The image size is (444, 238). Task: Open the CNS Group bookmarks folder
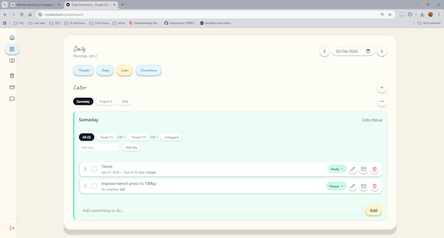99,23
